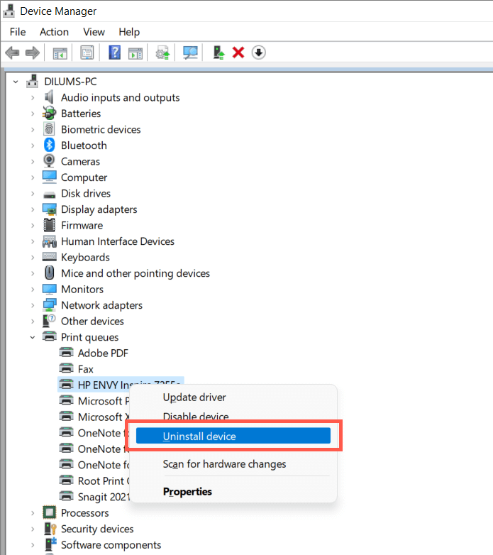Click the Disk drives icon
This screenshot has width=493, height=555.
(x=49, y=194)
